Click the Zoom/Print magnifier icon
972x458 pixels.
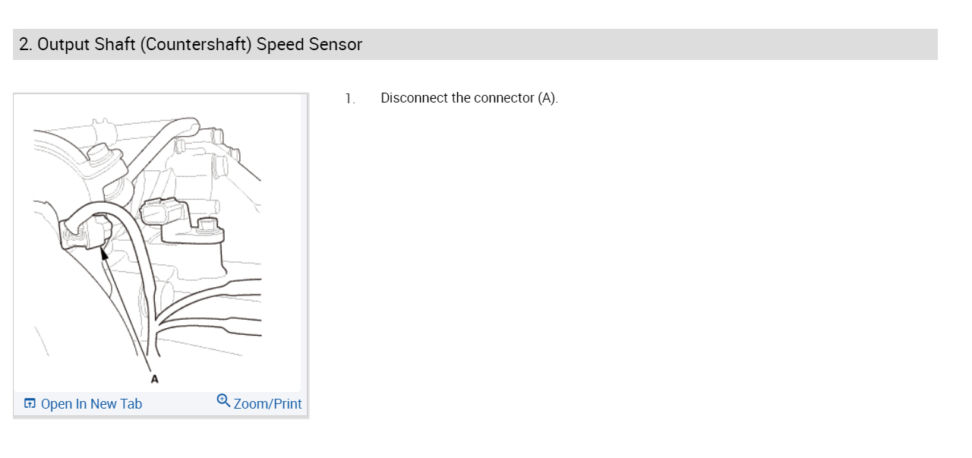click(x=223, y=400)
